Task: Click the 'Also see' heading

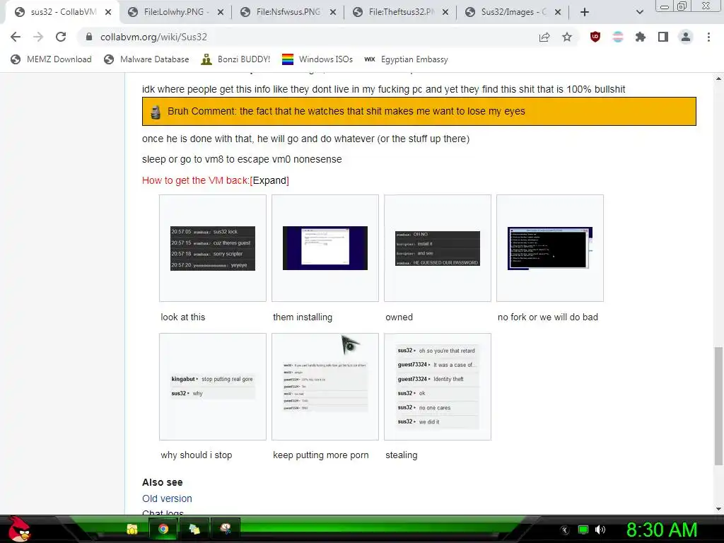Action: click(x=163, y=482)
